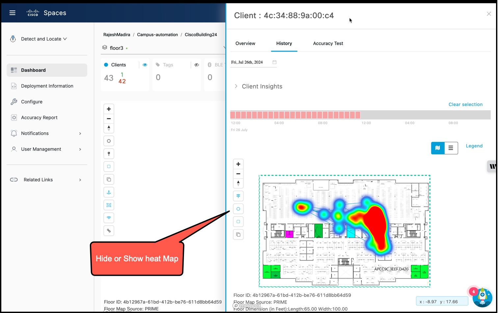Toggle Clients visibility eye icon
Viewport: 499px width, 313px height.
pos(145,65)
